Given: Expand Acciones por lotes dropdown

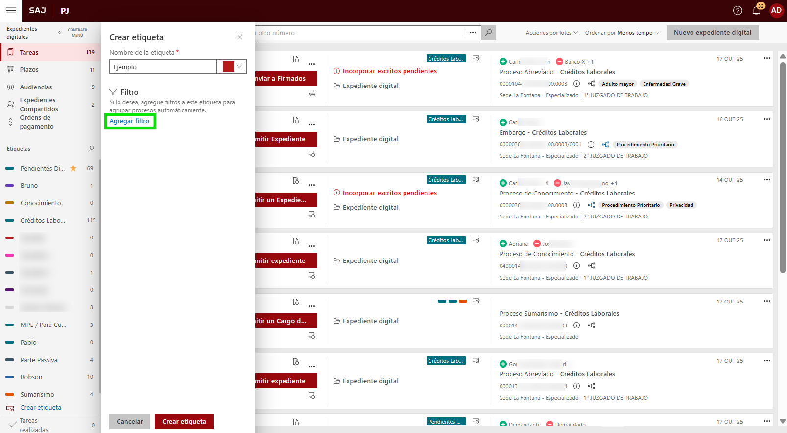Looking at the screenshot, I should tap(551, 33).
